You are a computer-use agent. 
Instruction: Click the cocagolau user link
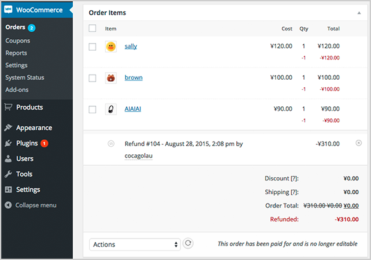[139, 156]
